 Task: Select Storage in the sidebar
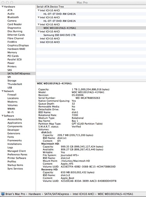(12, 81)
